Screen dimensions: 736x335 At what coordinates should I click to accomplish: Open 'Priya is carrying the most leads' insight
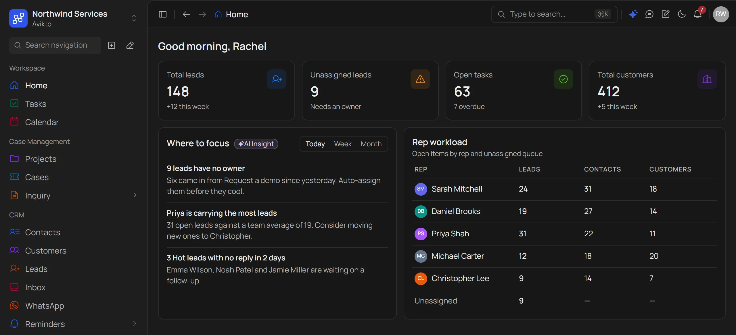pos(277,225)
